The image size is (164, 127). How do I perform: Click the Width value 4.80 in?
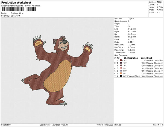(x=160, y=10)
